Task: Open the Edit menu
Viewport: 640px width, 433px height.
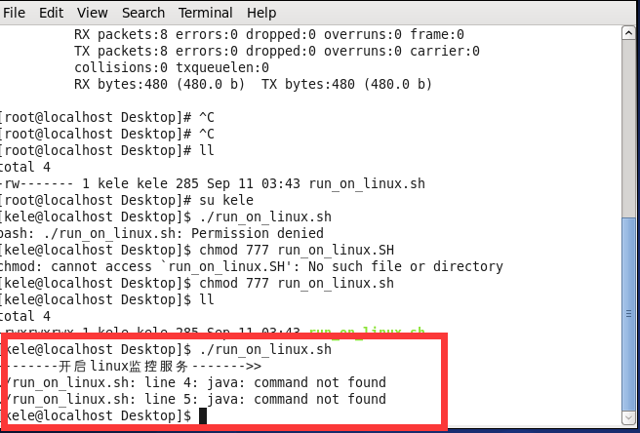Action: pyautogui.click(x=51, y=13)
